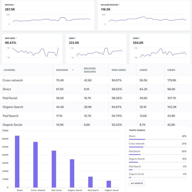Click the info icon beside the USERS card title

pyautogui.click(x=76, y=38)
